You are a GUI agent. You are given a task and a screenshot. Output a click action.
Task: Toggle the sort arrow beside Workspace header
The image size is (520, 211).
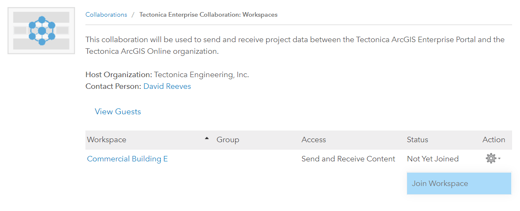207,139
